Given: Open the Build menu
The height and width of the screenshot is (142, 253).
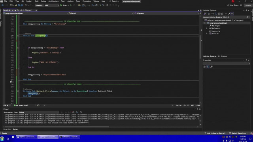Looking at the screenshot, I should (x=37, y=1).
